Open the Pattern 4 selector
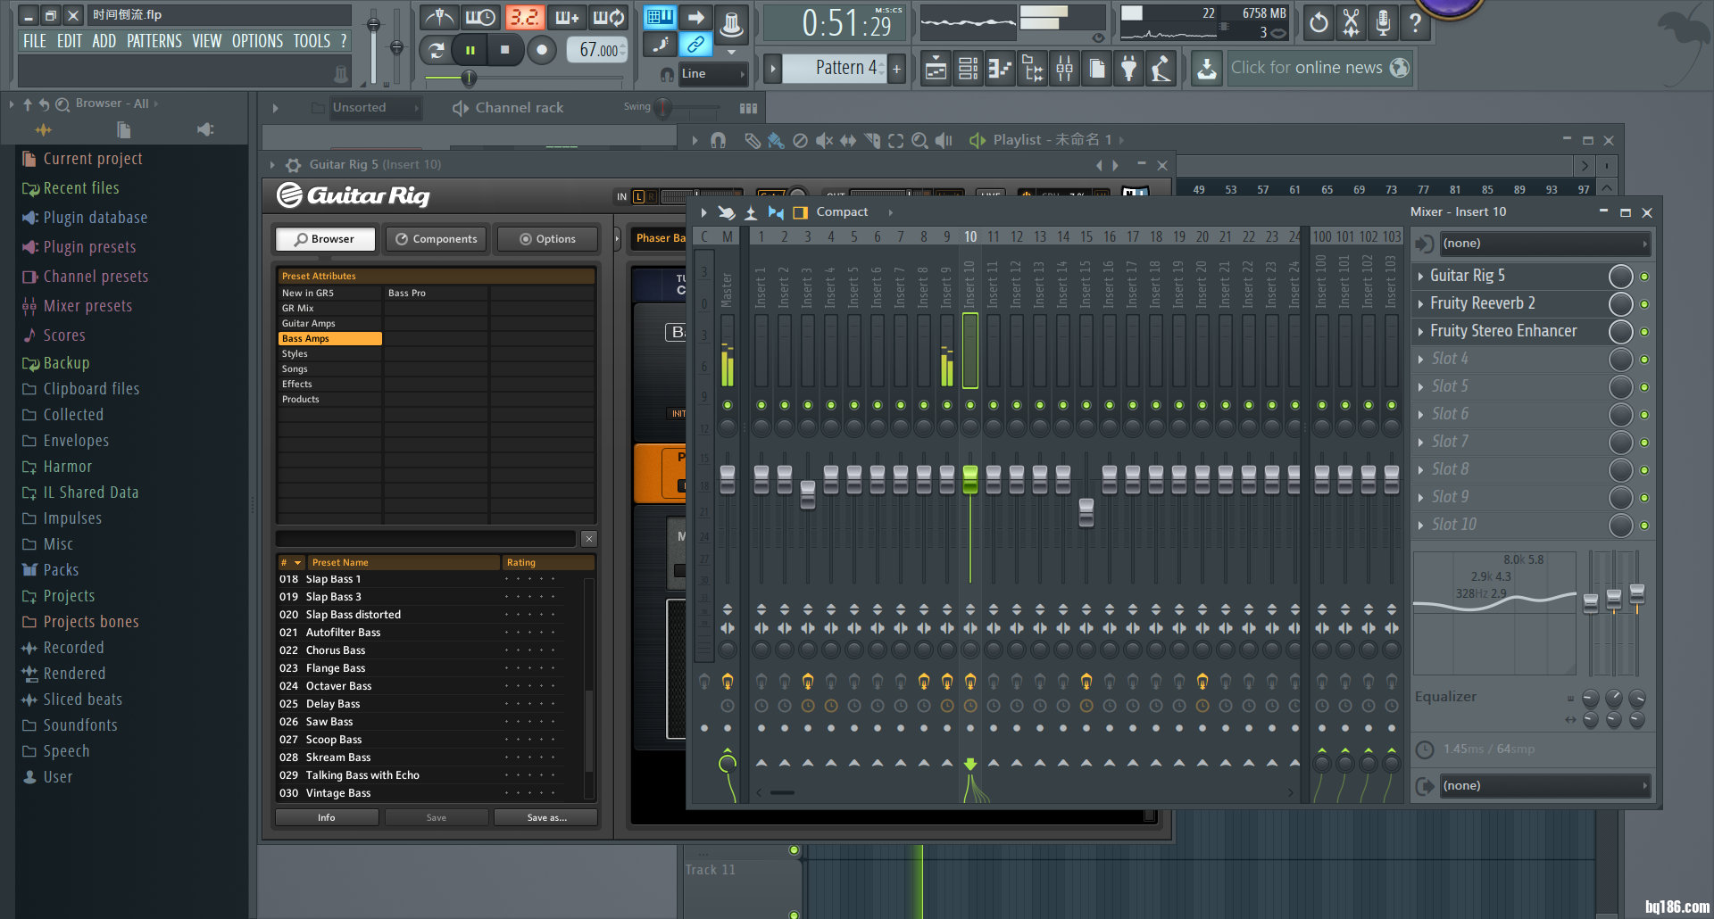The image size is (1714, 919). coord(834,68)
